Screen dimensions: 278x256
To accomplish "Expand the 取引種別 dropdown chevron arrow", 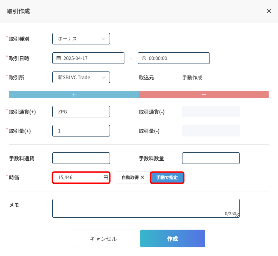I will (x=103, y=39).
